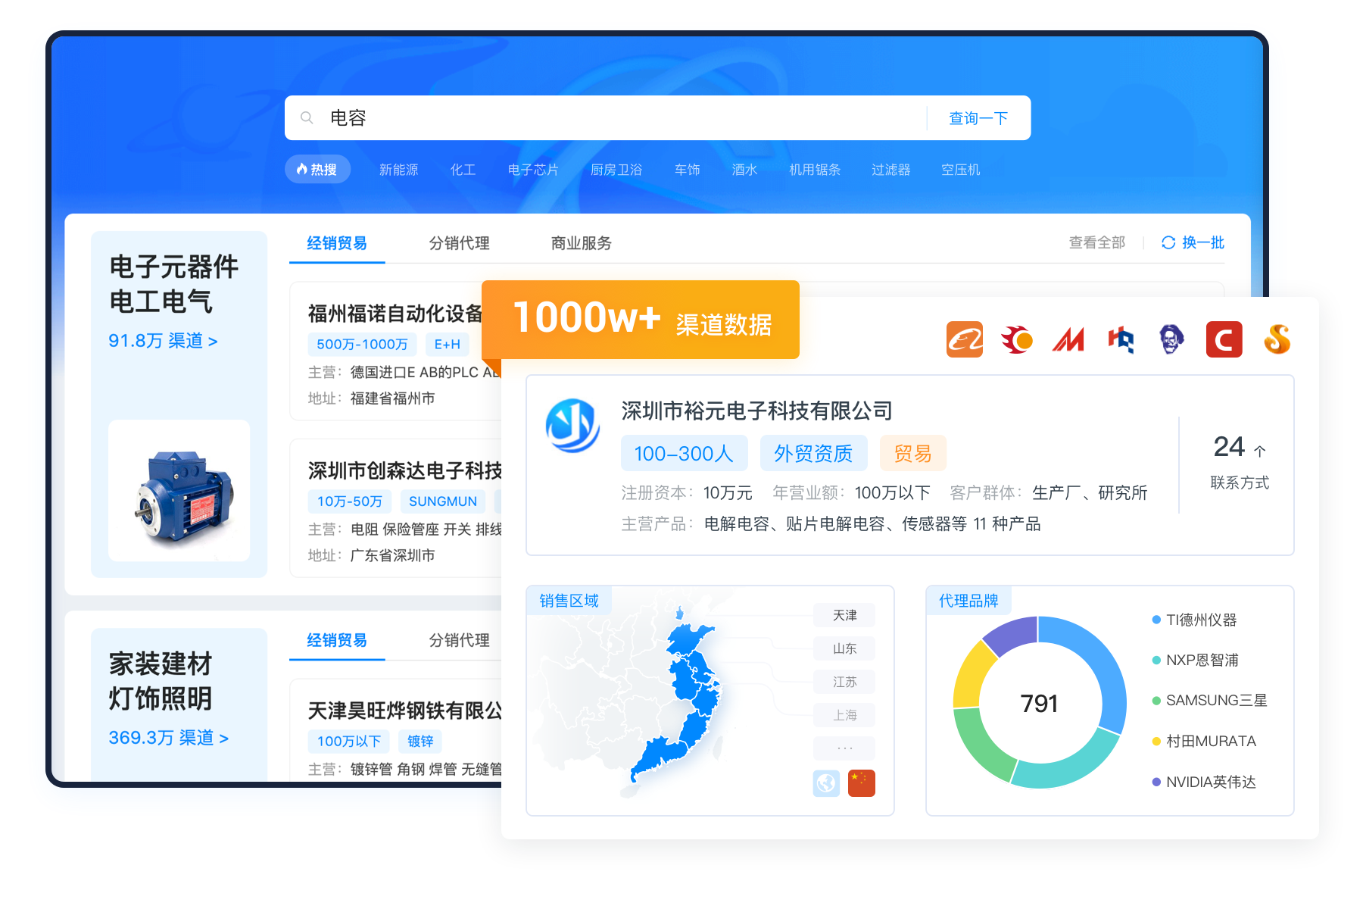
Task: Click the 24 联系方式 counter
Action: point(1240,461)
